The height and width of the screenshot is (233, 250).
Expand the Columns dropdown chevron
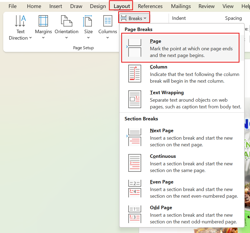(x=108, y=38)
